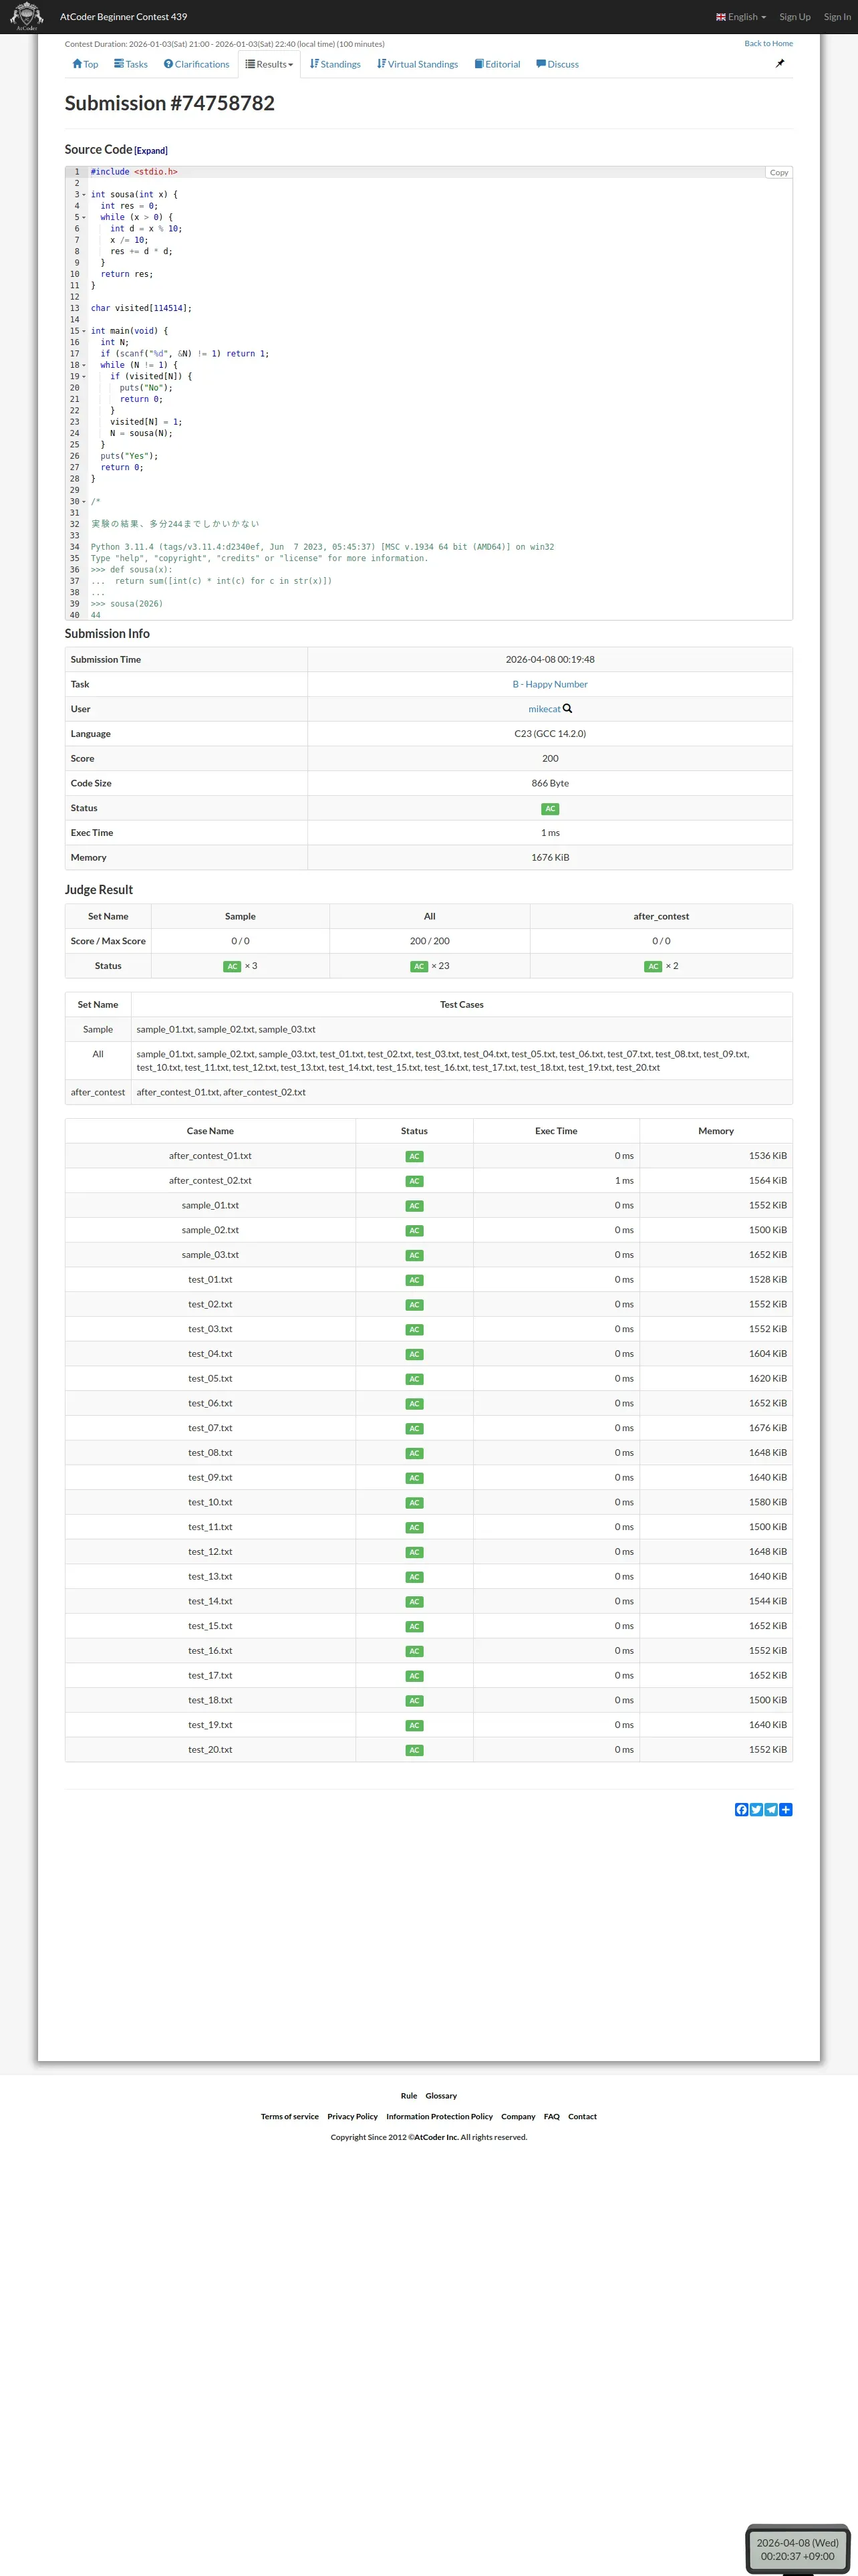858x2576 pixels.
Task: Follow the Back to Home link
Action: [768, 44]
